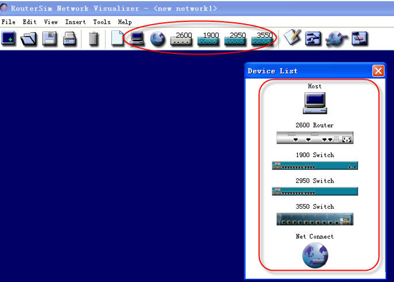
Task: Select the Net Connect globe toolbar icon
Action: tap(158, 39)
